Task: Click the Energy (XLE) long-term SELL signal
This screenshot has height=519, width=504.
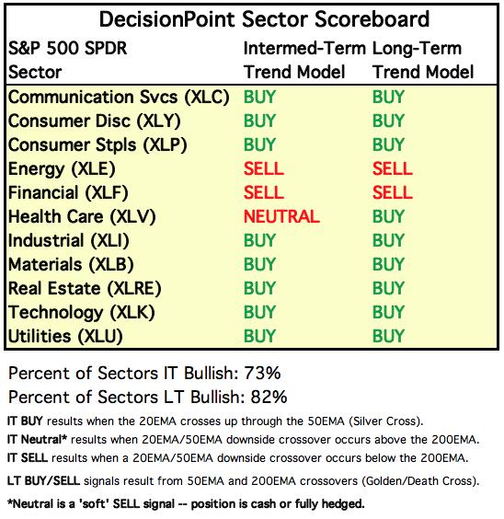Action: 393,168
